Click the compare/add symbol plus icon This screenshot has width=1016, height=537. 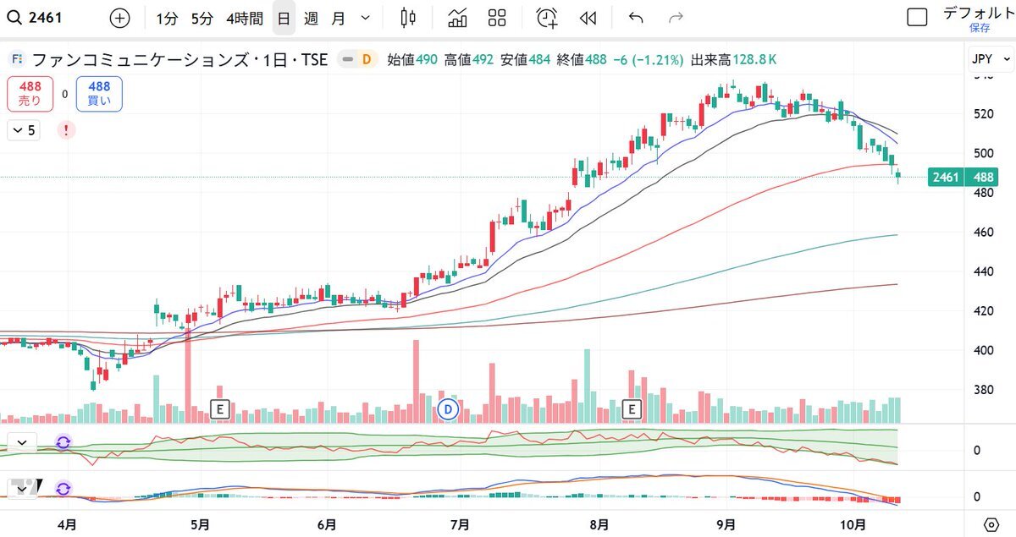coord(120,18)
